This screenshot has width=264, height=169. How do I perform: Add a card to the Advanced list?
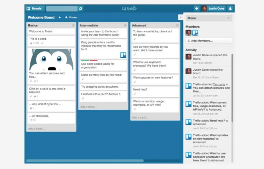(x=141, y=118)
